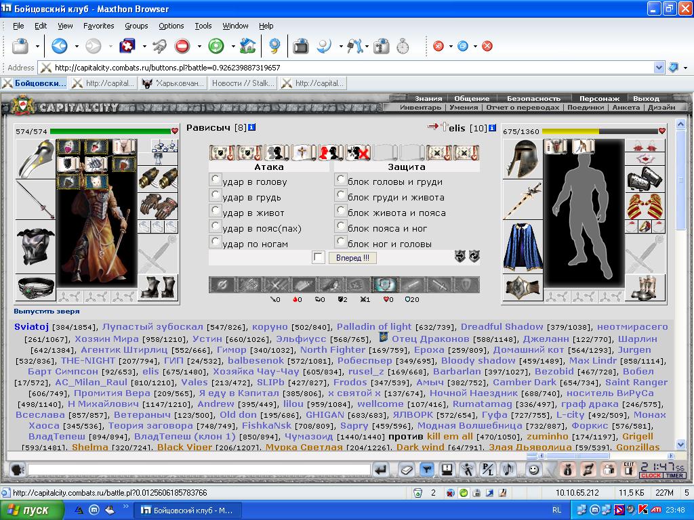Select блок груди и живота defense
Image resolution: width=694 pixels, height=520 pixels.
[340, 194]
